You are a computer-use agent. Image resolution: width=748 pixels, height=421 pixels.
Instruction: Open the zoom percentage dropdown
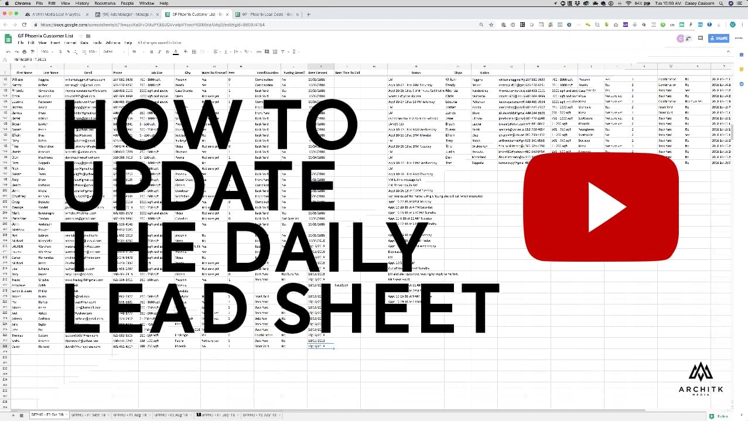point(46,52)
